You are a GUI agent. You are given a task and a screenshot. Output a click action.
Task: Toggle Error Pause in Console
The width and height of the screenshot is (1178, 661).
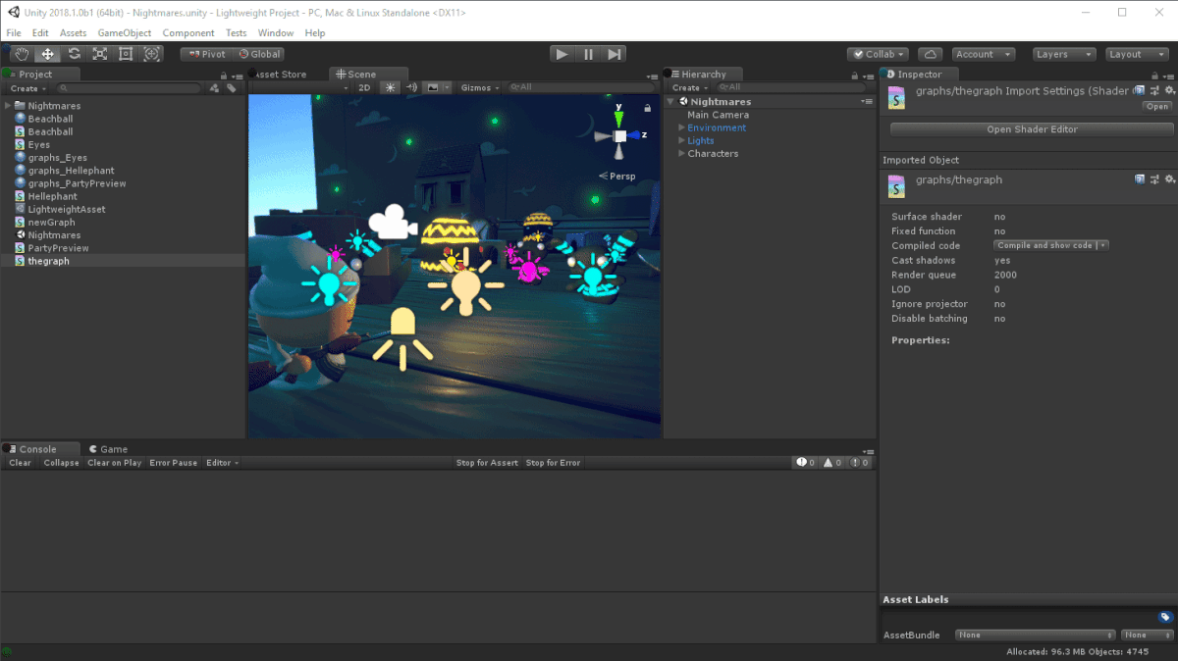(174, 463)
